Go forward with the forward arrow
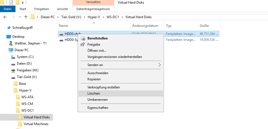Image resolution: width=268 pixels, height=129 pixels. coord(13,17)
